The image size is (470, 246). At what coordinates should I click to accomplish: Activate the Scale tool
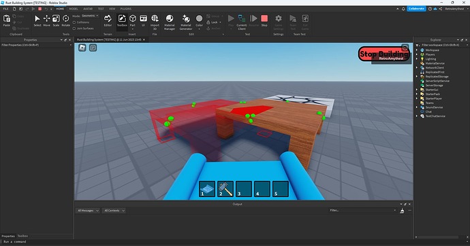tap(56, 19)
